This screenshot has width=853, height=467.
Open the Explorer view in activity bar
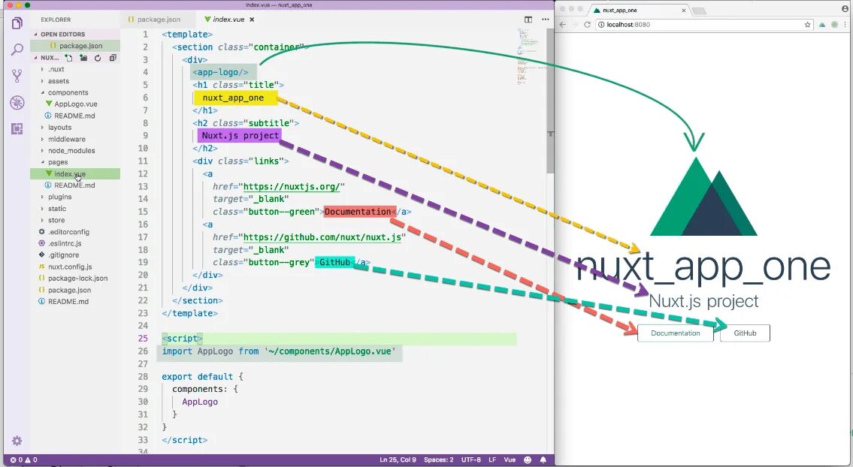click(17, 23)
